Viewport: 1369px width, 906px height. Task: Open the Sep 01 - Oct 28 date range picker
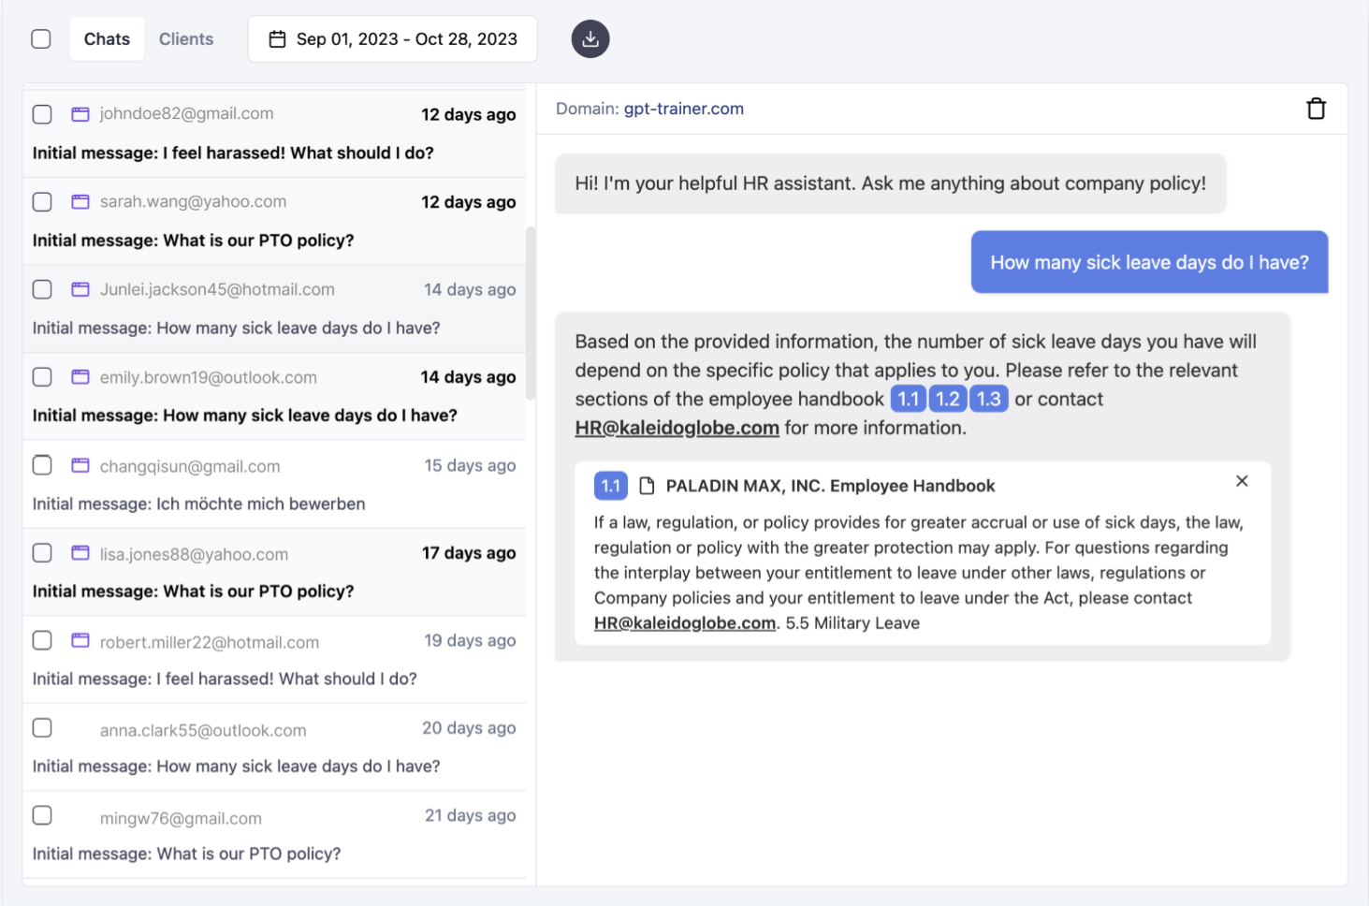pyautogui.click(x=393, y=39)
